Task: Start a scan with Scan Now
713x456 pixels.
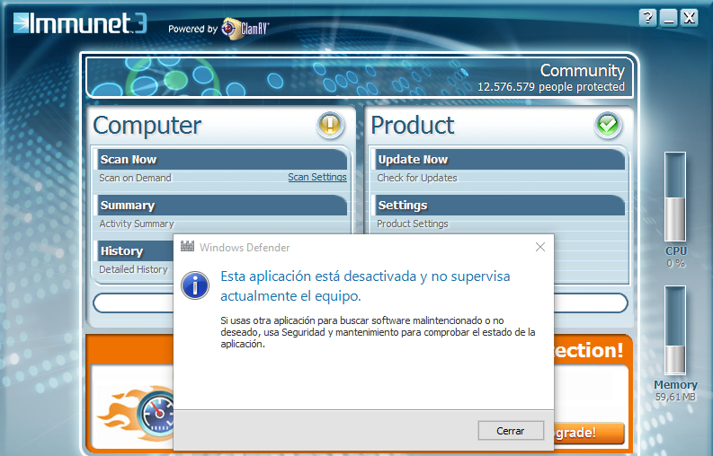Action: tap(222, 160)
